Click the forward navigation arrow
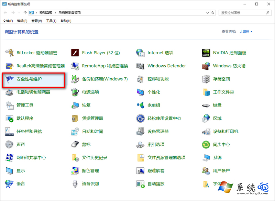This screenshot has width=275, height=201. click(13, 13)
